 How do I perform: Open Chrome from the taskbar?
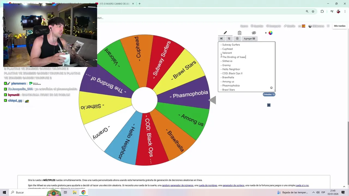(83, 192)
